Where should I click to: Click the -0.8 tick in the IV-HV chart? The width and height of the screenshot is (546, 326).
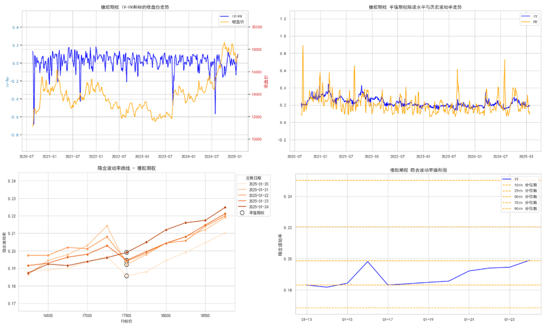pos(15,135)
